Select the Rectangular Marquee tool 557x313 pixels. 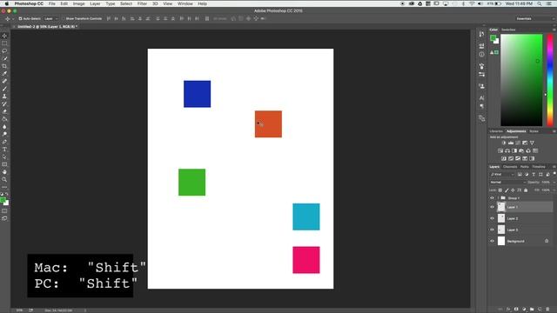(x=4, y=43)
